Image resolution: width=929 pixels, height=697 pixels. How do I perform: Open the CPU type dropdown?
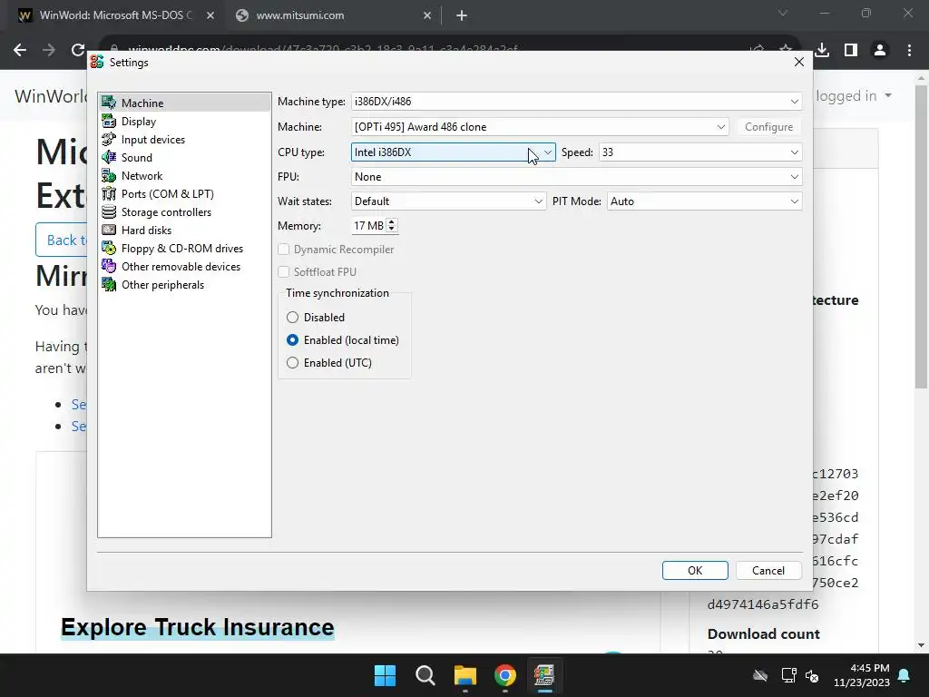tap(454, 152)
